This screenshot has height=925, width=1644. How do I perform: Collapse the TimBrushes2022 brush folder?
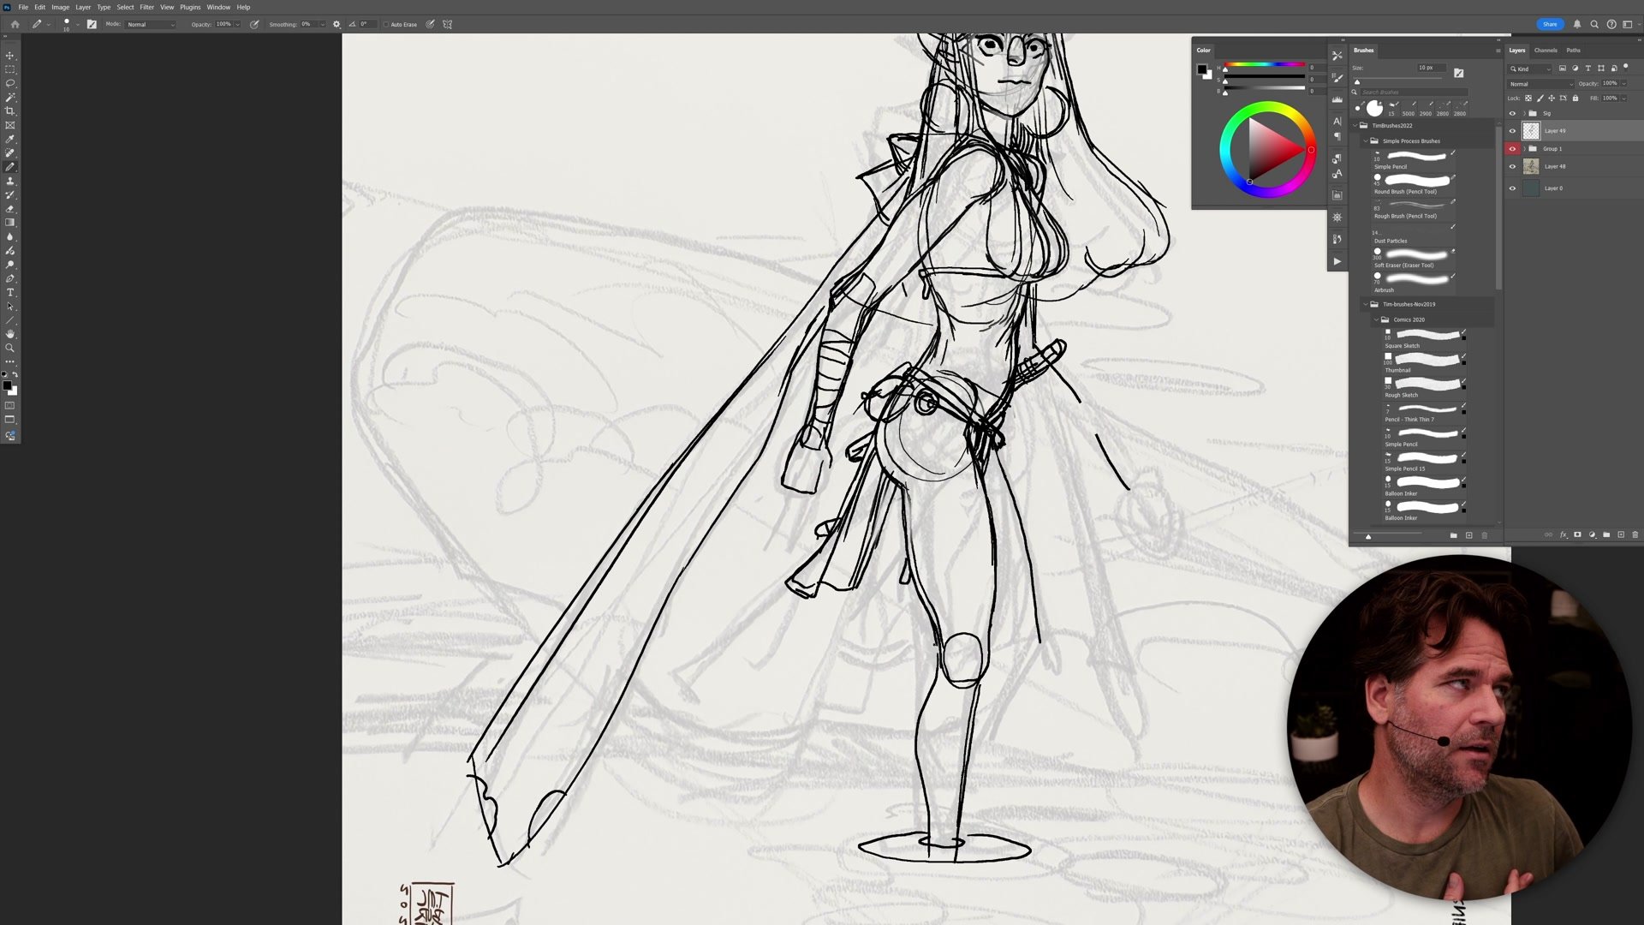1355,126
